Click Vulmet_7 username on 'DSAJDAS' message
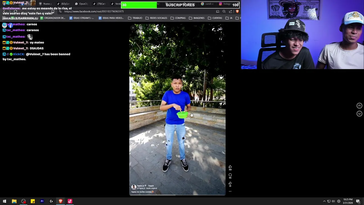Viewport: 364px width, 205px height. point(20,48)
